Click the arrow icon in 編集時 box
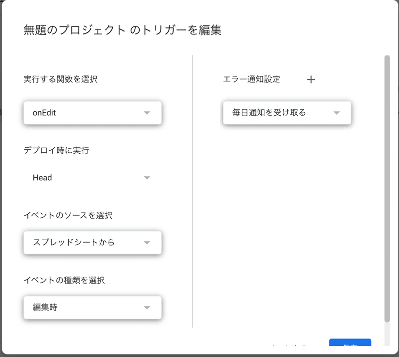 147,308
